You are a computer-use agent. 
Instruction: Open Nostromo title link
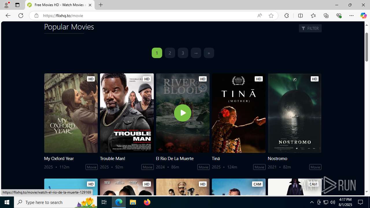tap(277, 158)
